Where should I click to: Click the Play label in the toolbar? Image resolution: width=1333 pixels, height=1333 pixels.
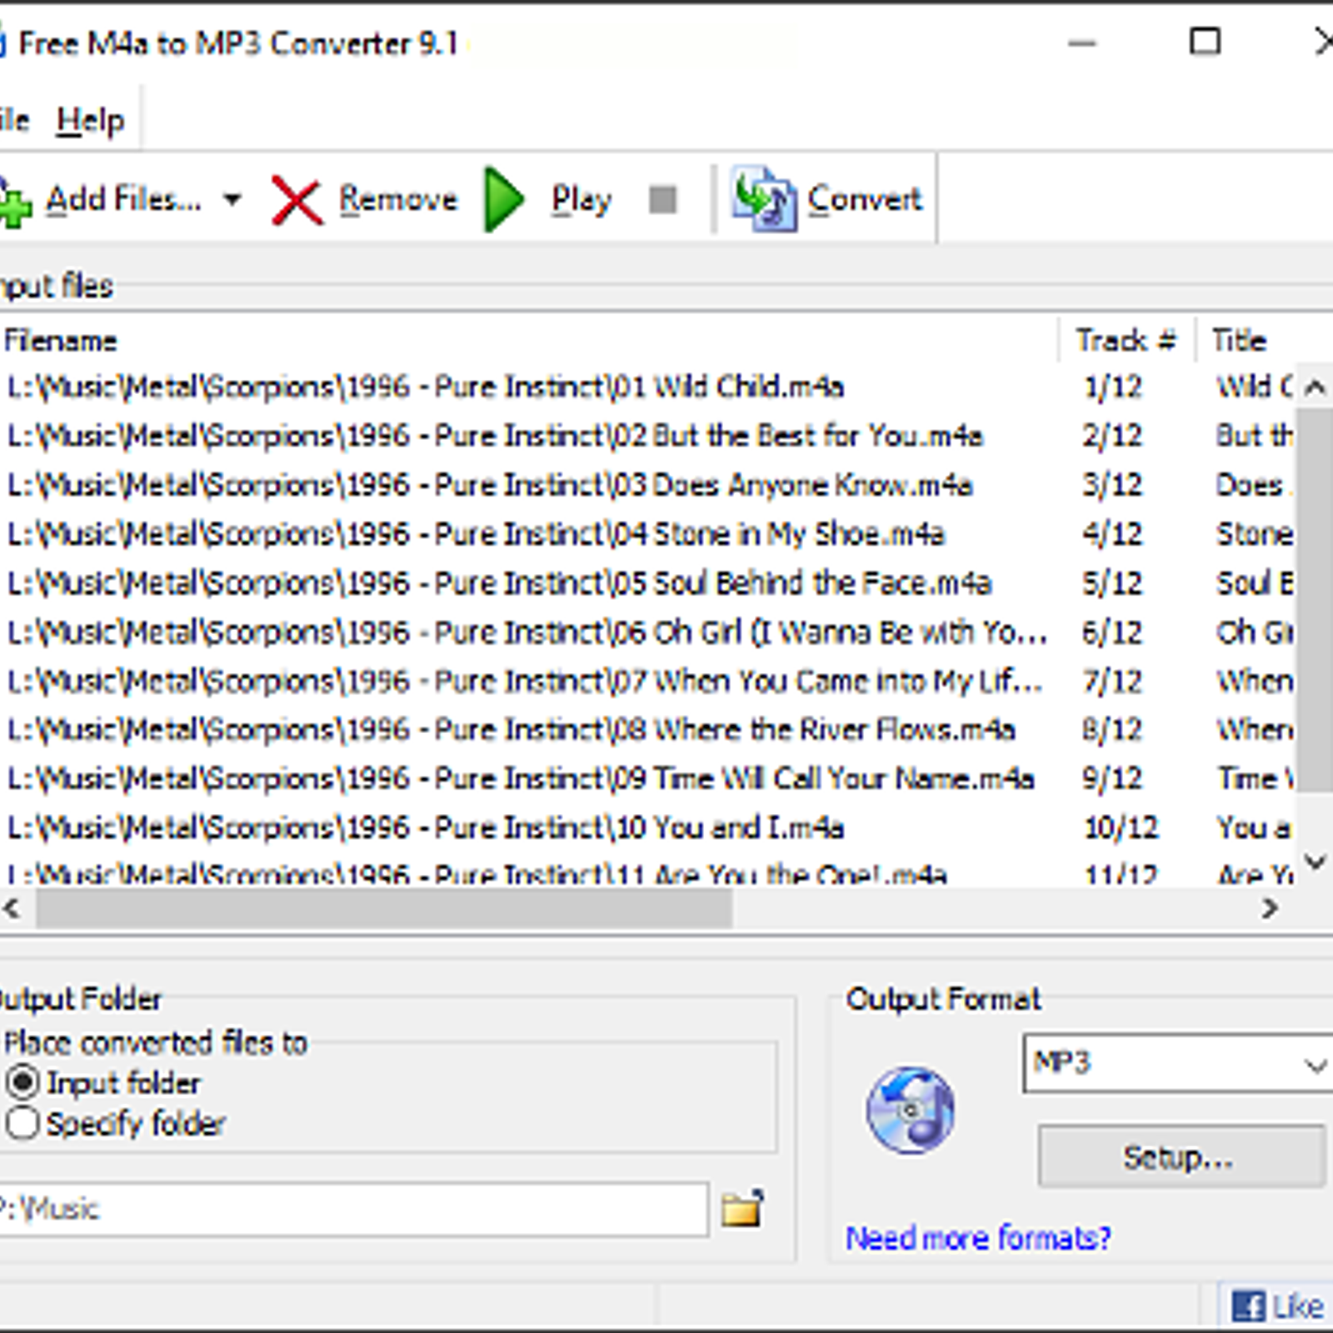tap(581, 201)
